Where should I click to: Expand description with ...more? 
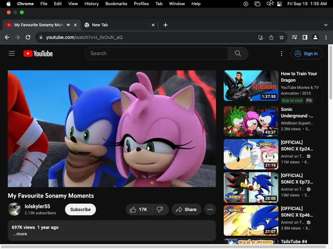(x=20, y=234)
